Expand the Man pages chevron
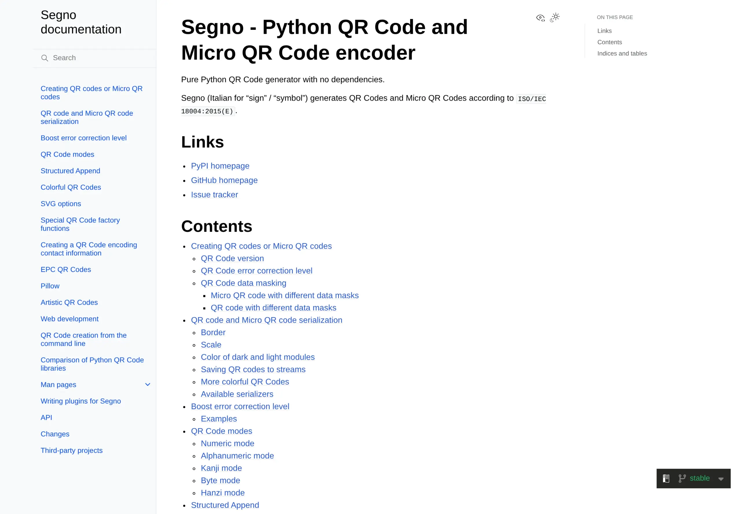Image resolution: width=741 pixels, height=514 pixels. click(x=148, y=384)
